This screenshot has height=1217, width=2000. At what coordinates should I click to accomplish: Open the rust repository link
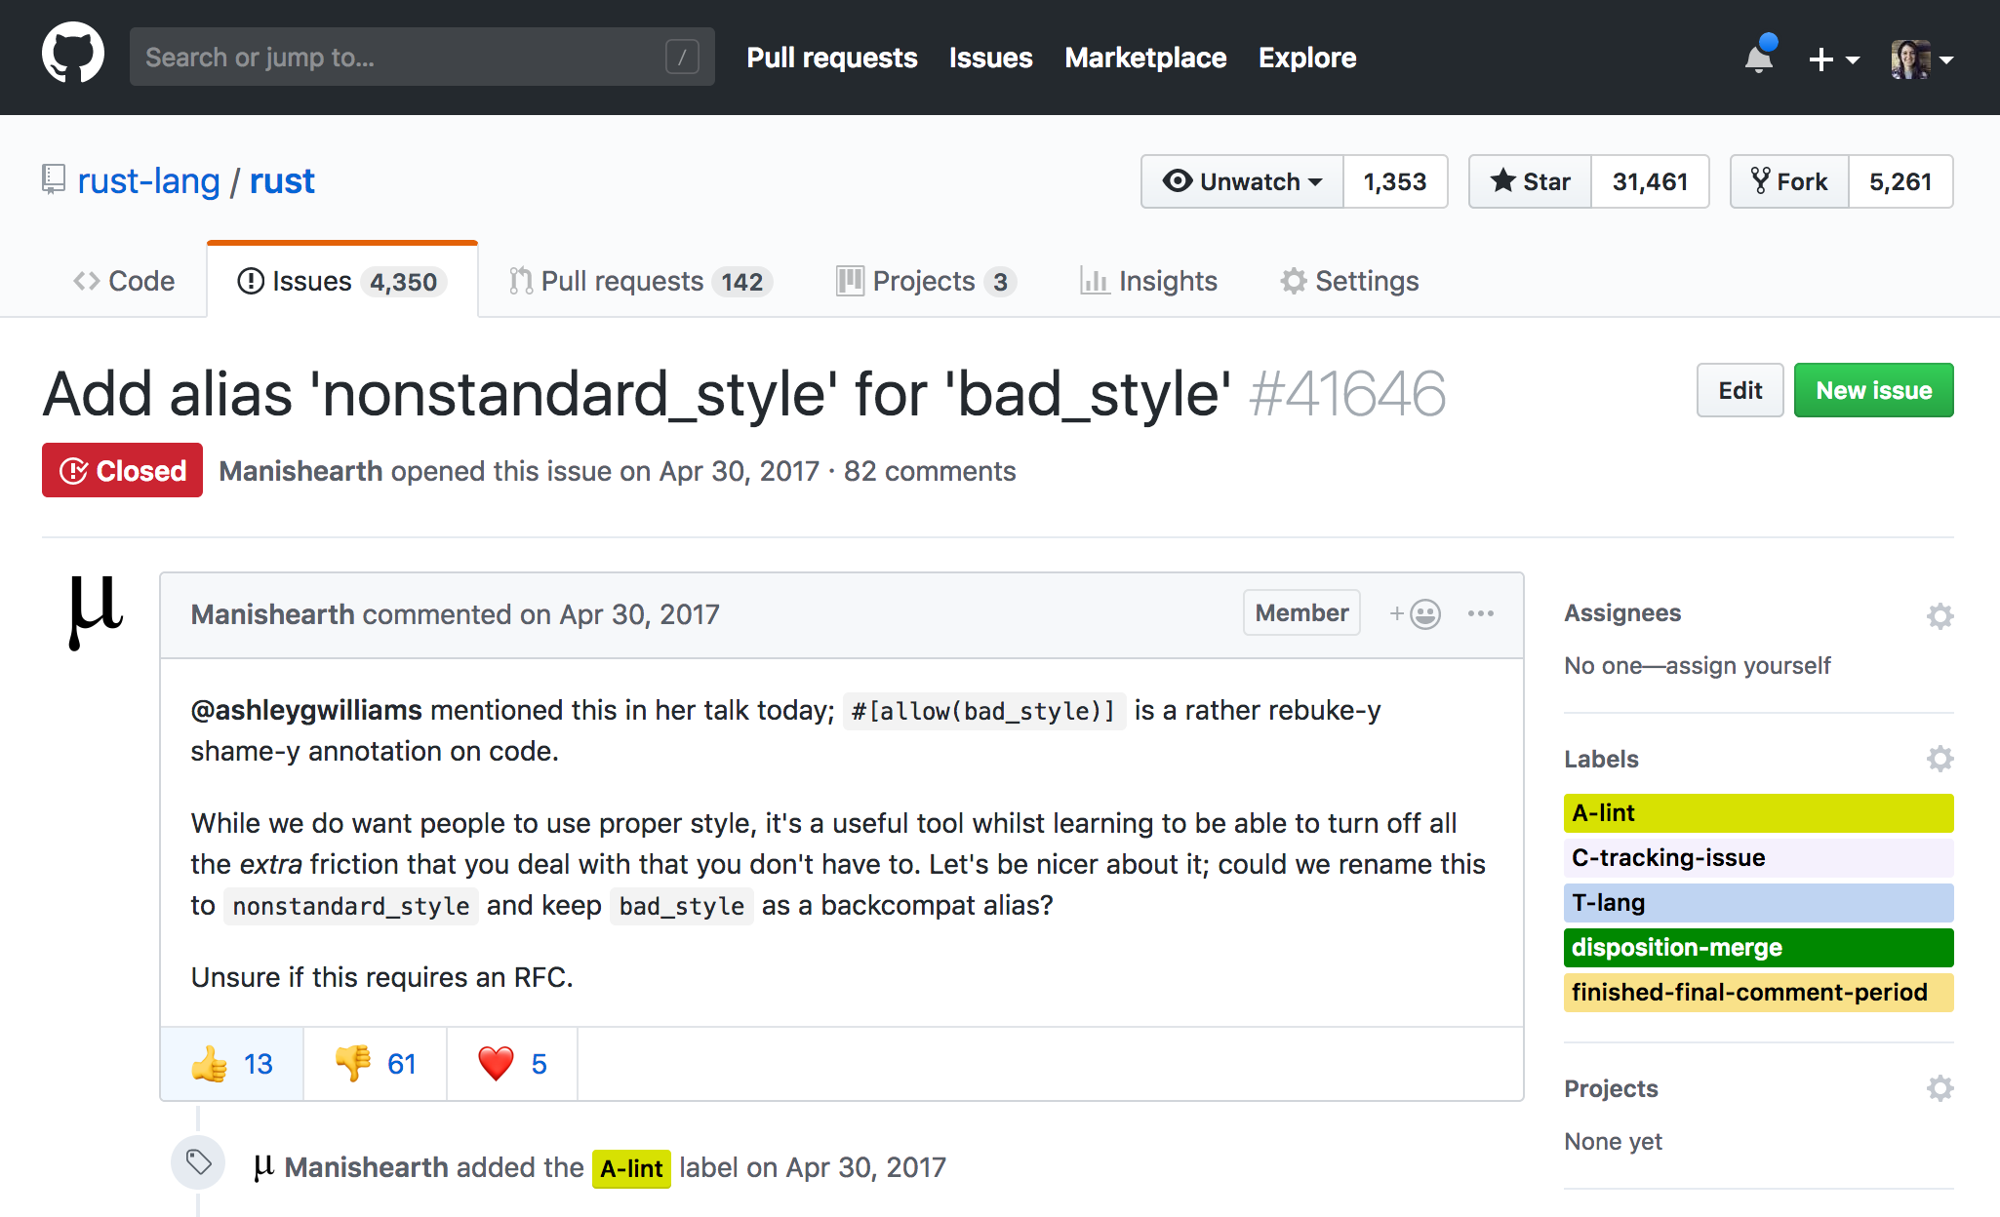[x=282, y=180]
